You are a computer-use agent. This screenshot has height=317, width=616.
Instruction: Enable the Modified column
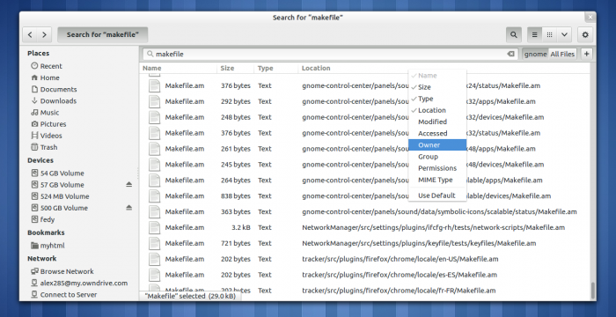(437, 122)
